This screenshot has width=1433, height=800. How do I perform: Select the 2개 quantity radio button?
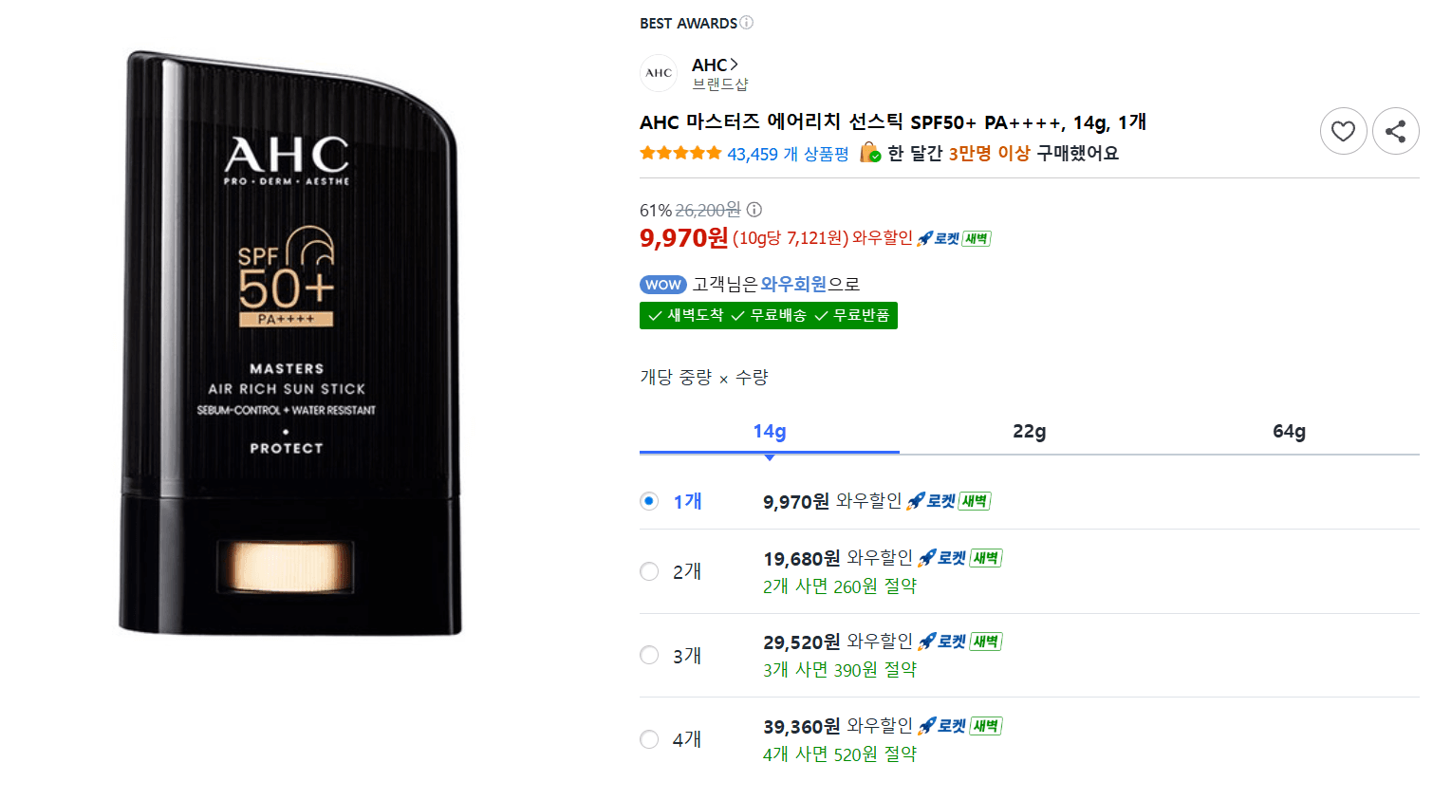[x=649, y=571]
